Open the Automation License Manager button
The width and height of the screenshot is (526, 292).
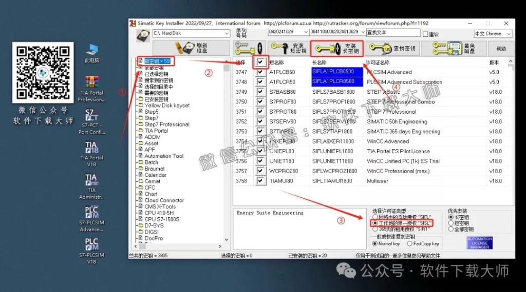[479, 243]
